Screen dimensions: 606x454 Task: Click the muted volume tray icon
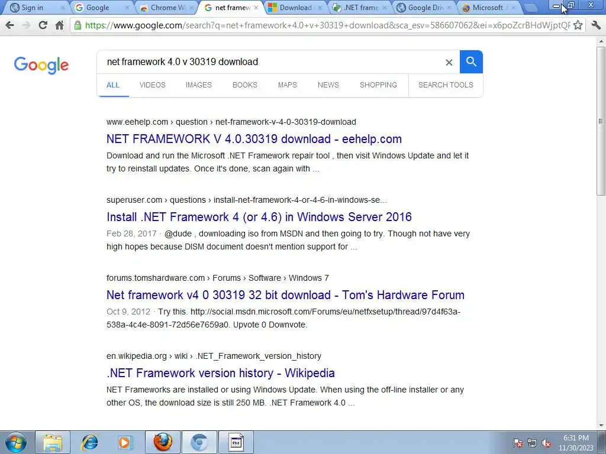[546, 443]
